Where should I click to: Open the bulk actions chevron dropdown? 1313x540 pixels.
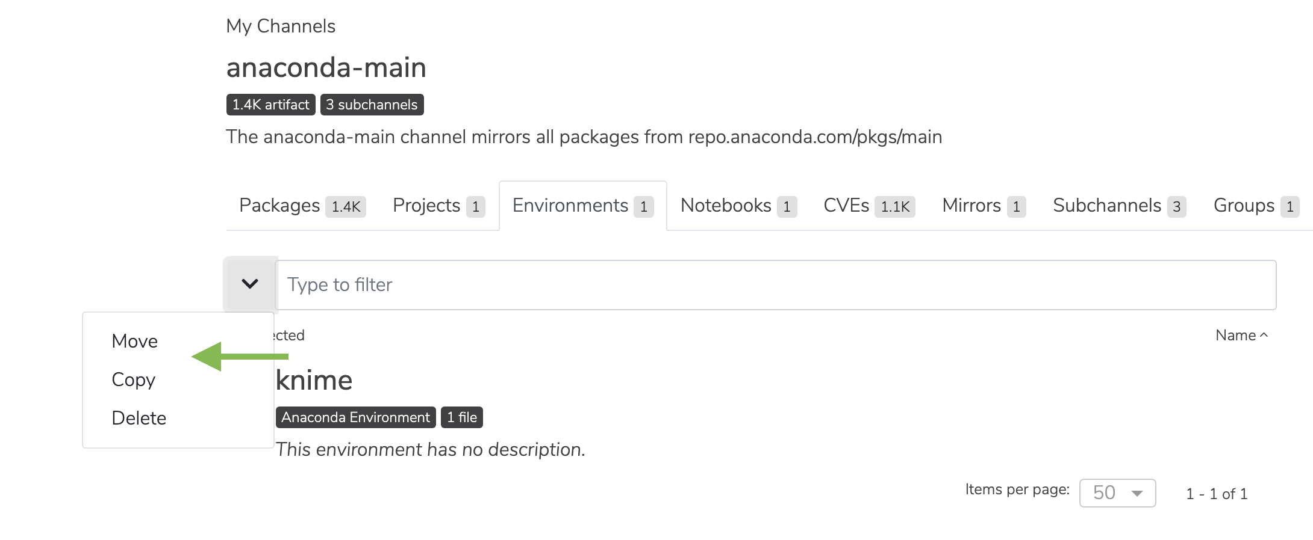[x=250, y=284]
